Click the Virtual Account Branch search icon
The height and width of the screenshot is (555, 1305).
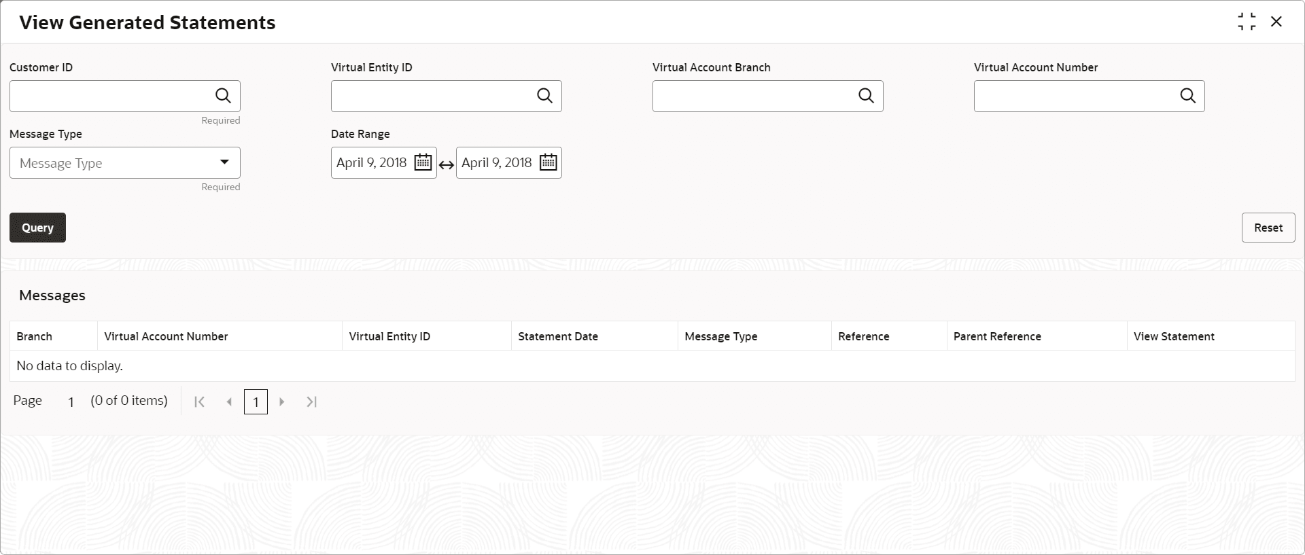(866, 96)
